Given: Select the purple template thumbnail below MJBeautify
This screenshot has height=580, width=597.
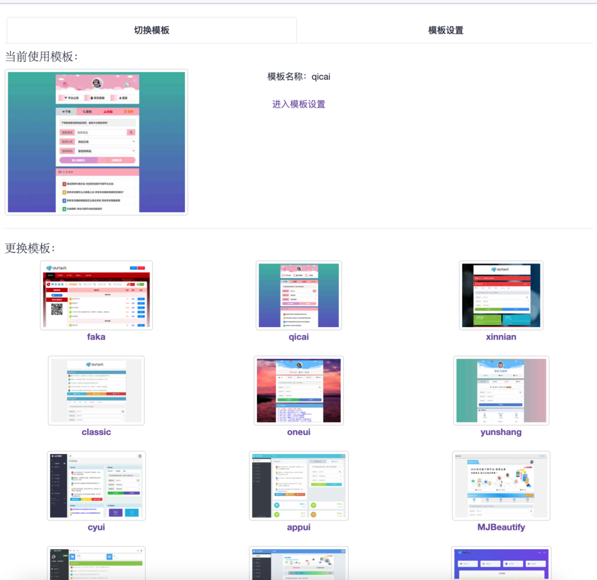Looking at the screenshot, I should [x=501, y=563].
